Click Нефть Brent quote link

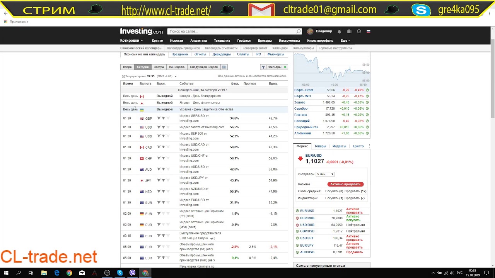pos(304,90)
